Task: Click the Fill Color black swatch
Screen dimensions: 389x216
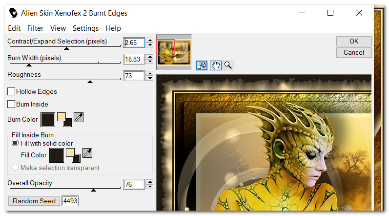Action: tap(57, 155)
